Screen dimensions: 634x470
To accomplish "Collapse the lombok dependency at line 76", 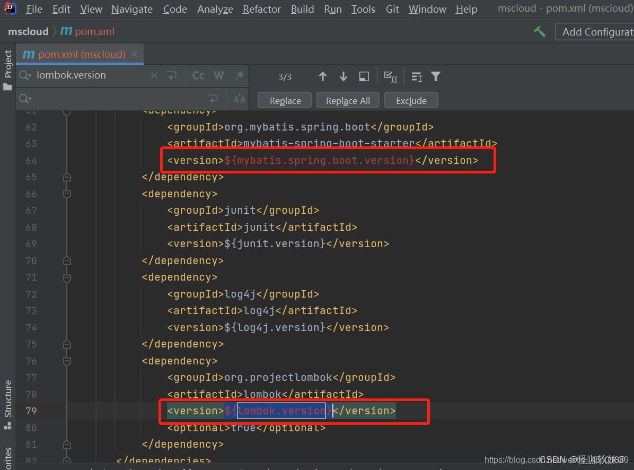I will tap(67, 361).
